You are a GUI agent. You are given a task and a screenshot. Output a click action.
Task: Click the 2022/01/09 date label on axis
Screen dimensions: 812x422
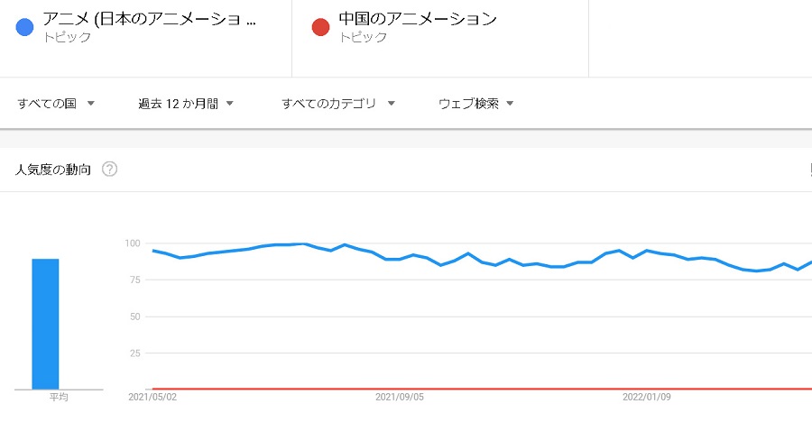646,397
